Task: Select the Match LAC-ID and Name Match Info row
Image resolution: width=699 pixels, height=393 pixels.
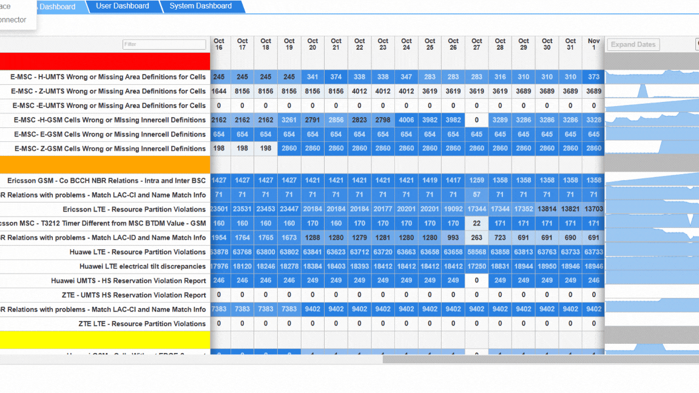Action: 103,238
